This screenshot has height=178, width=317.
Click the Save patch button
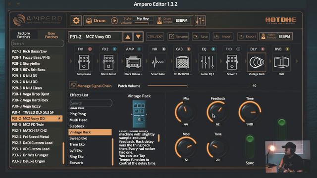(201, 37)
